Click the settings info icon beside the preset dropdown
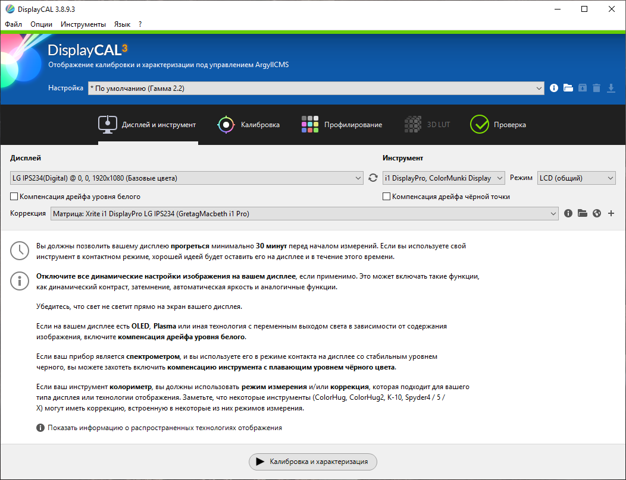626x480 pixels. point(554,88)
